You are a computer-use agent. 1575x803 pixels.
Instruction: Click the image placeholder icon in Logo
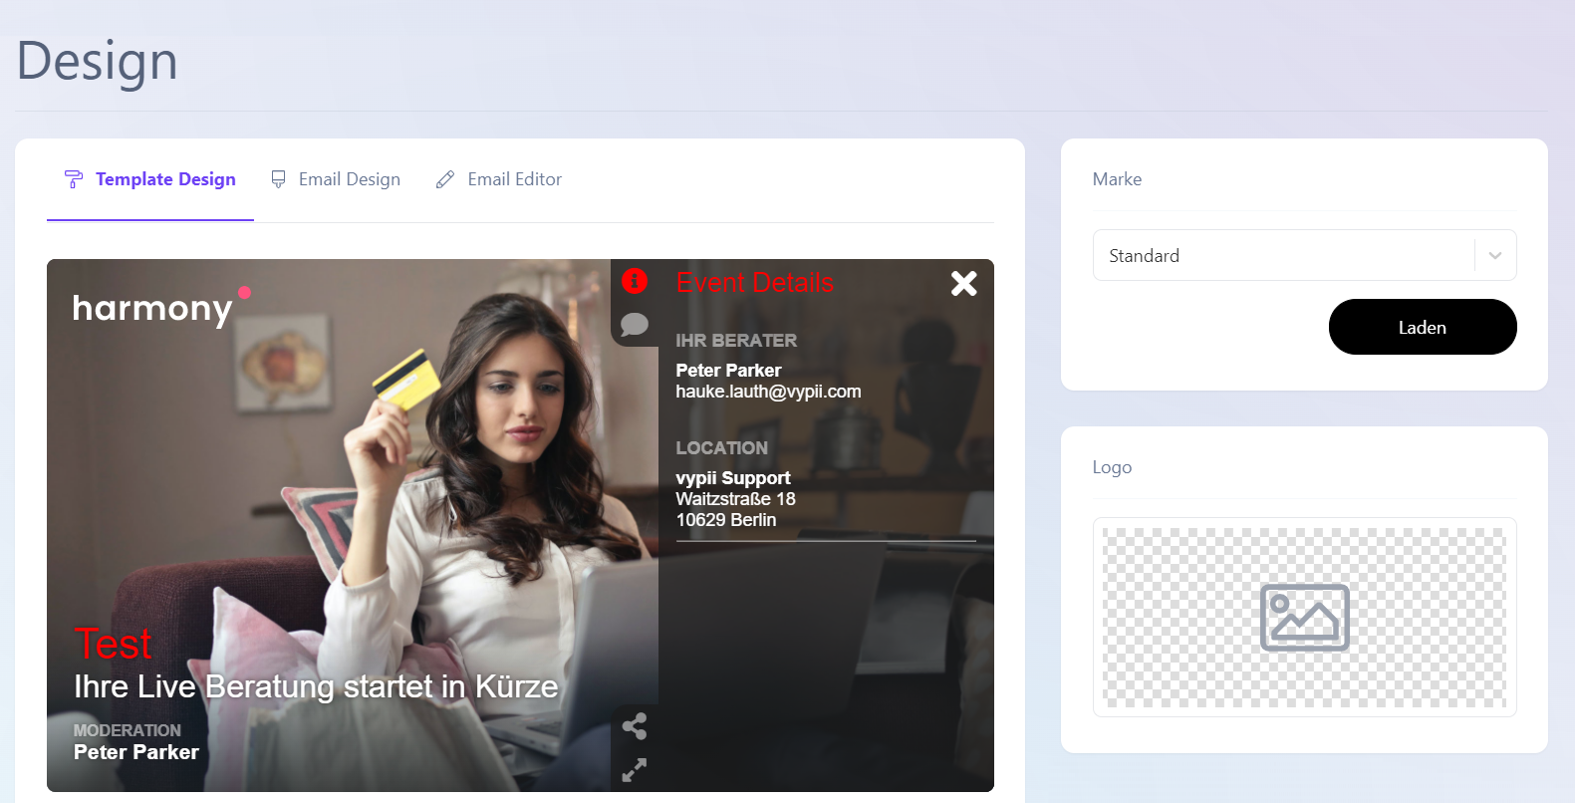tap(1305, 618)
